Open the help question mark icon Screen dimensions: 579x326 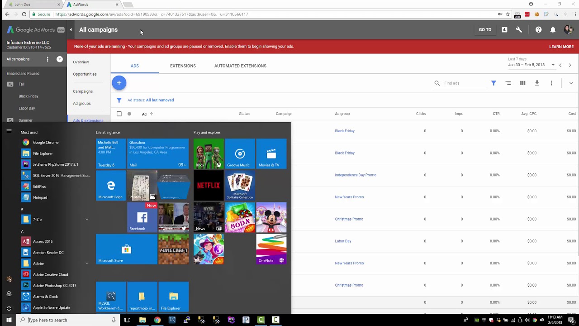point(538,30)
